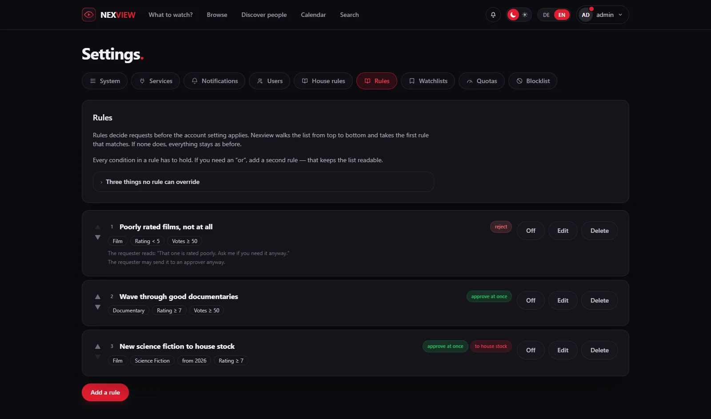Open the notifications bell icon
711x419 pixels.
coord(493,15)
